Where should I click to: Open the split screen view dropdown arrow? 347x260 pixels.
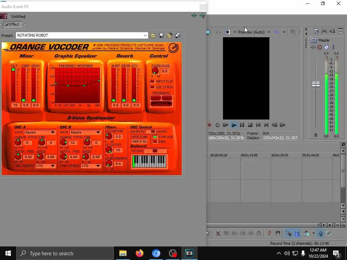click(234, 32)
